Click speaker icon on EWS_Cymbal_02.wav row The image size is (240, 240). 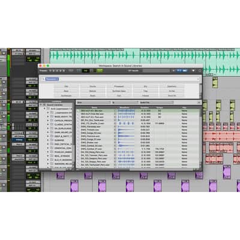click(x=115, y=146)
